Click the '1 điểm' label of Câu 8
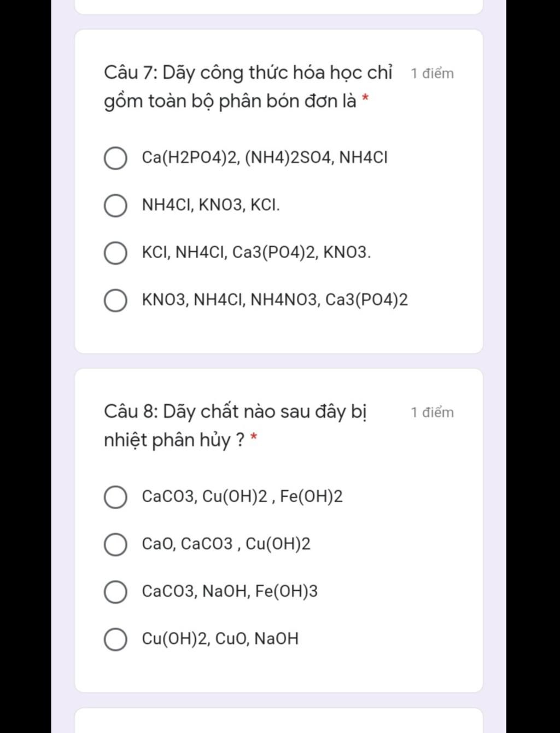 [x=432, y=412]
